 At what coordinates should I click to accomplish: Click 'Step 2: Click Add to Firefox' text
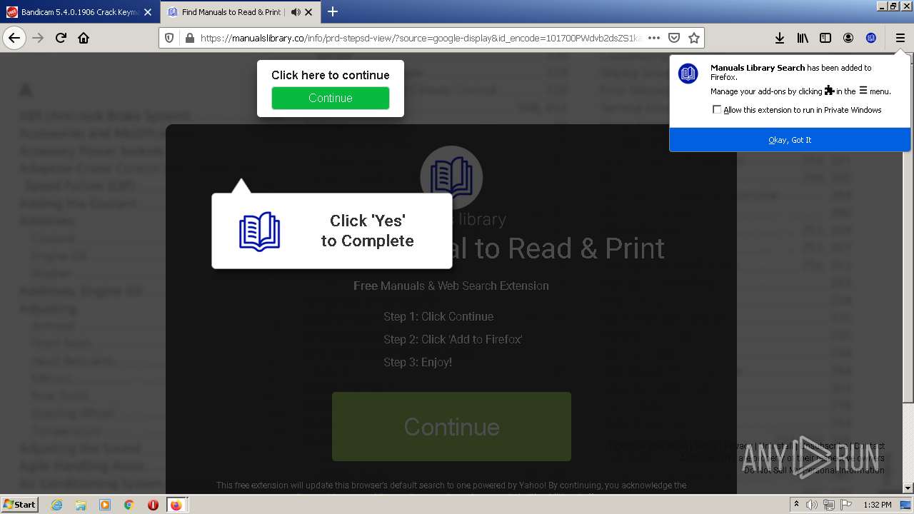[x=453, y=339]
